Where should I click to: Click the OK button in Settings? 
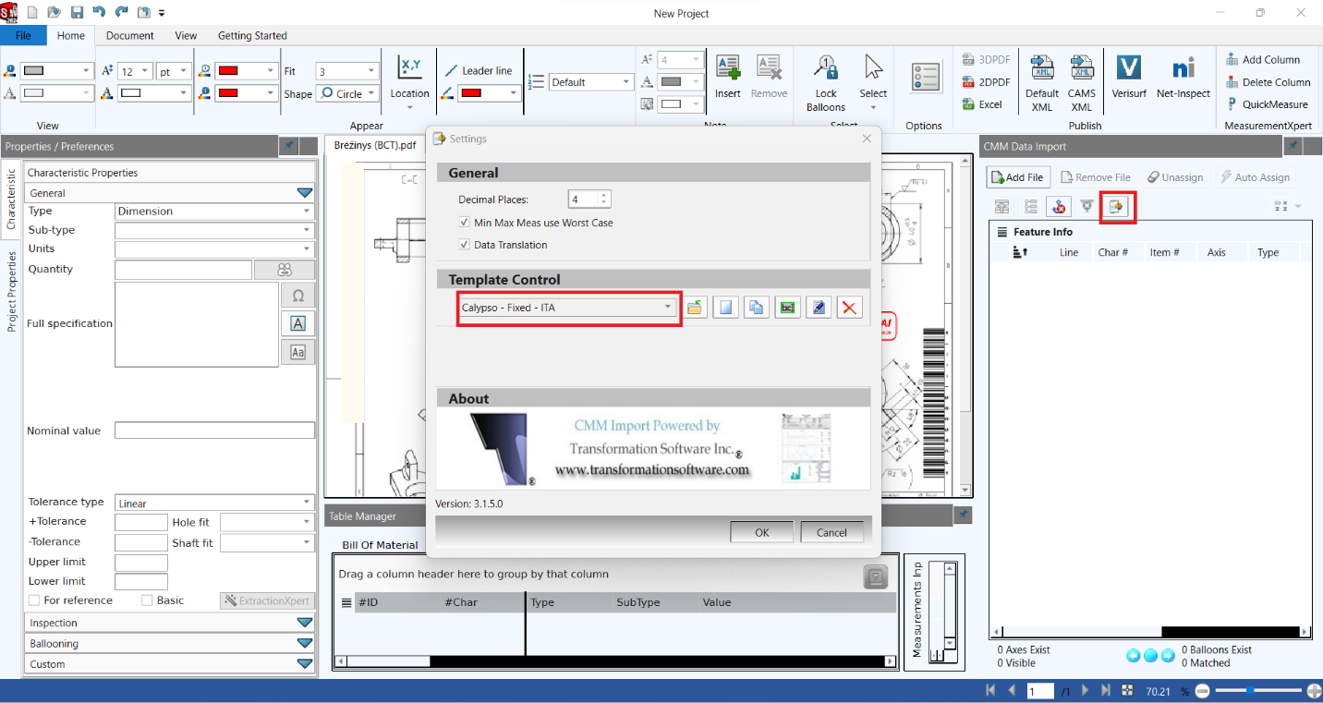(x=761, y=531)
